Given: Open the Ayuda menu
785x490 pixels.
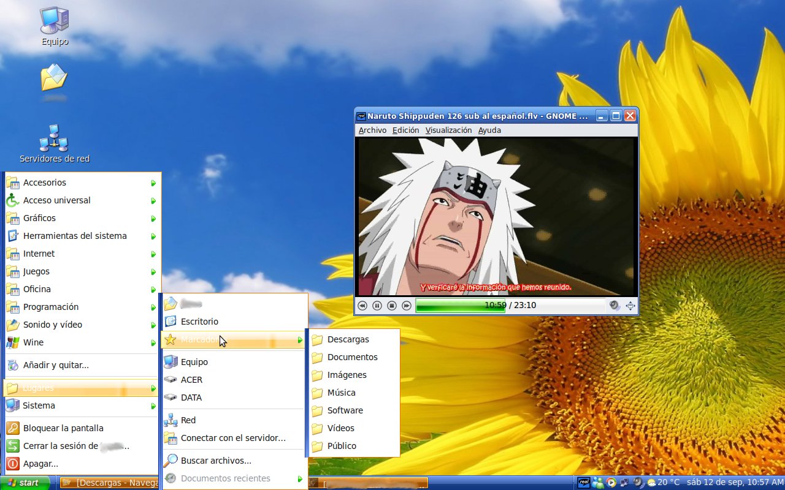Looking at the screenshot, I should (x=489, y=130).
